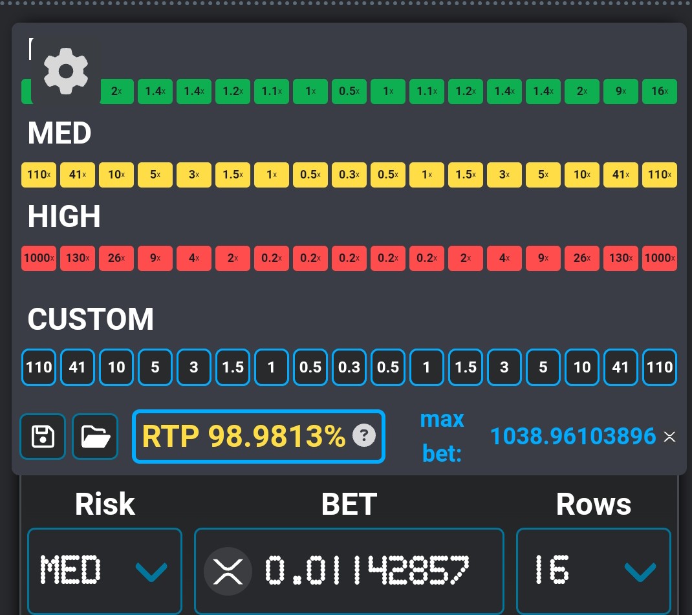Click the RTP help question mark

pyautogui.click(x=363, y=437)
